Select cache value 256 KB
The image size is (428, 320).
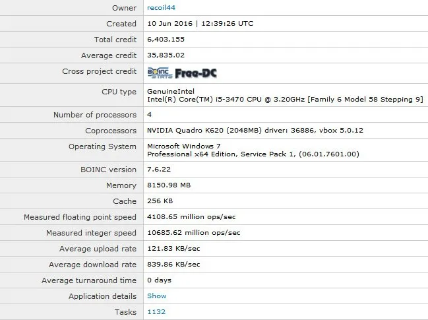[x=160, y=201]
